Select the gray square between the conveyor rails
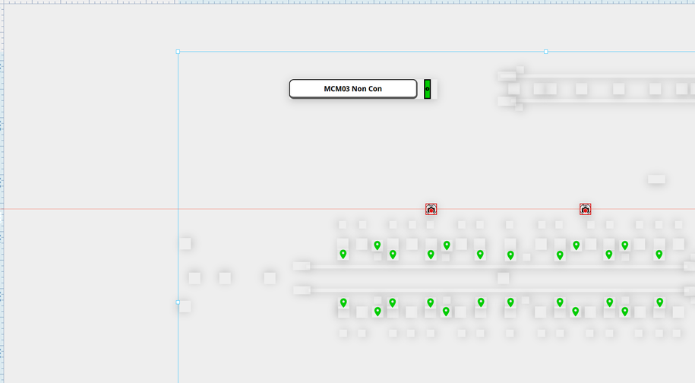Screen dimensions: 695x383 coord(503,278)
